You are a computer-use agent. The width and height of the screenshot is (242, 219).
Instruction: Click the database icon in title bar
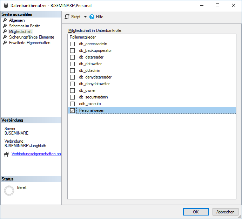pyautogui.click(x=6, y=6)
